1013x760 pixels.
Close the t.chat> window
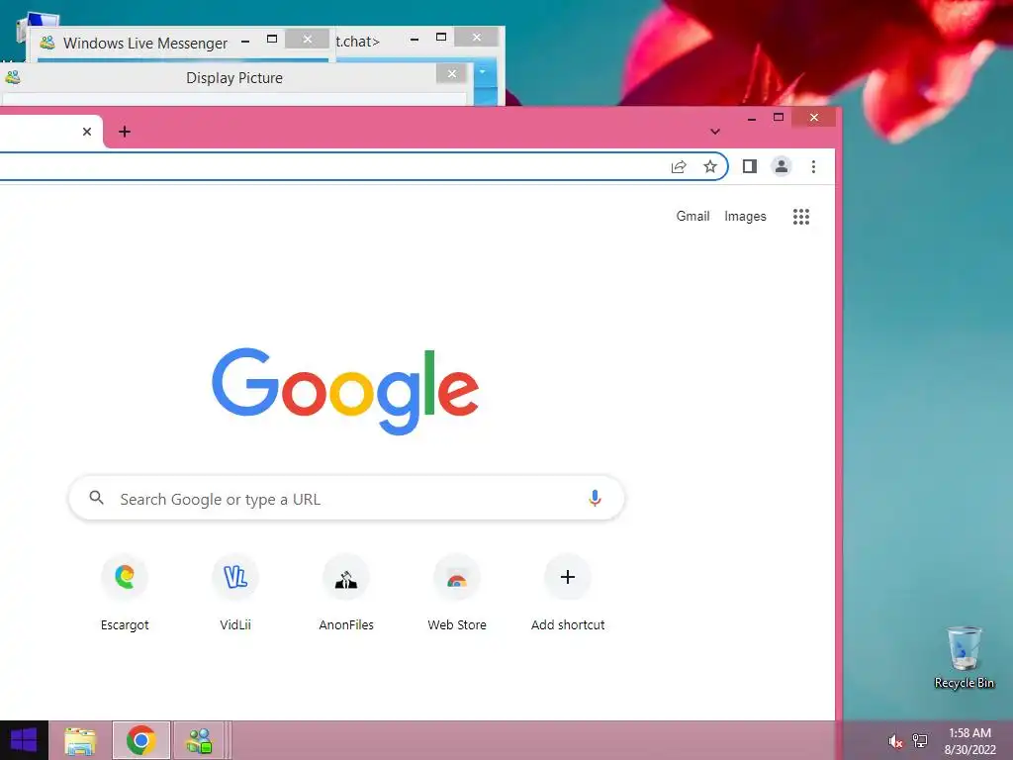coord(476,38)
